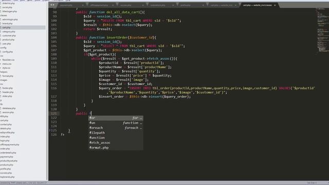The width and height of the screenshot is (329, 185).
Task: Switch to the active cart.php website_mvc\classes tab
Action: tap(257, 5)
